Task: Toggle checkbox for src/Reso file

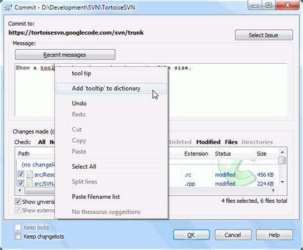Action: point(20,174)
